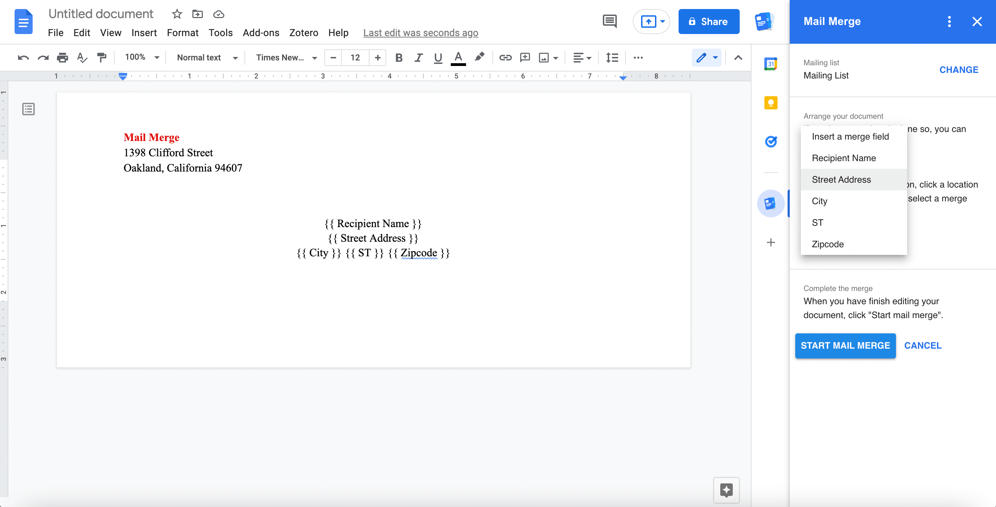Click the Bold formatting button
The width and height of the screenshot is (996, 507).
(398, 58)
